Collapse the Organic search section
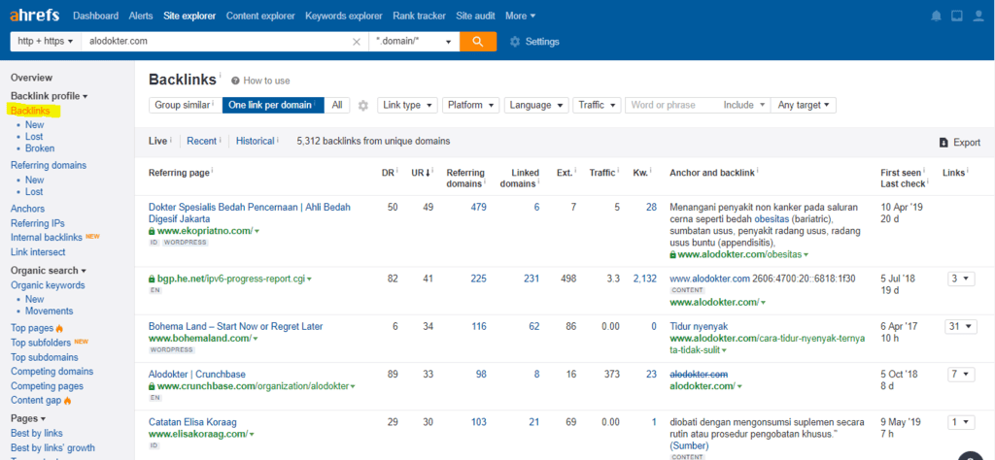The height and width of the screenshot is (460, 995). coord(49,271)
